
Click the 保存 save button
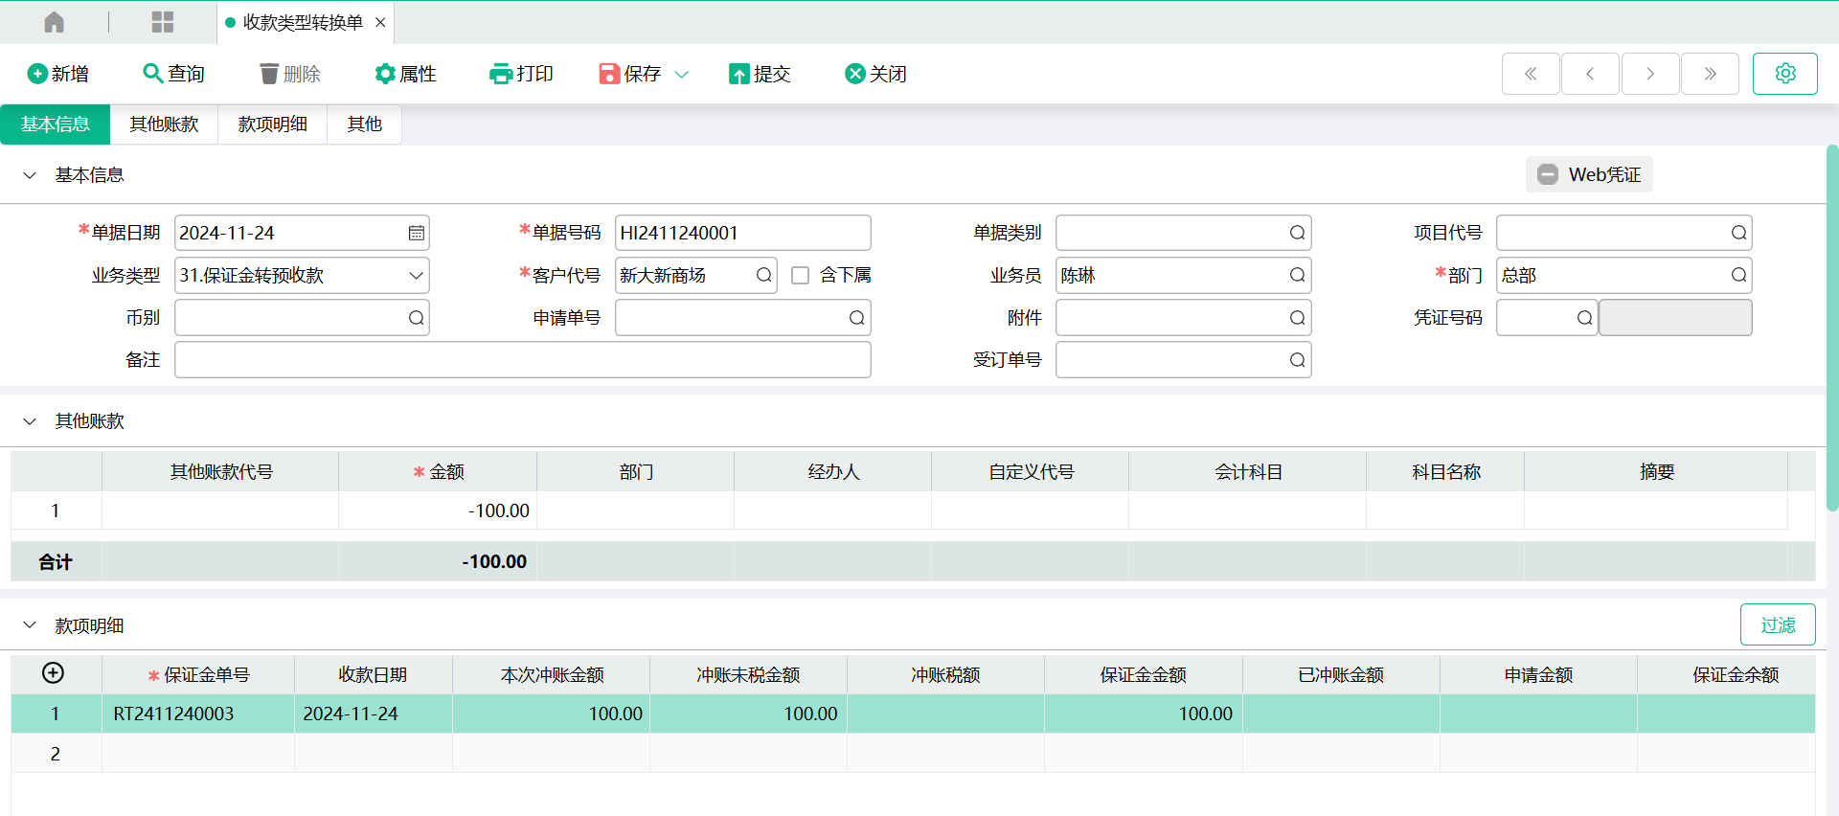coord(630,74)
